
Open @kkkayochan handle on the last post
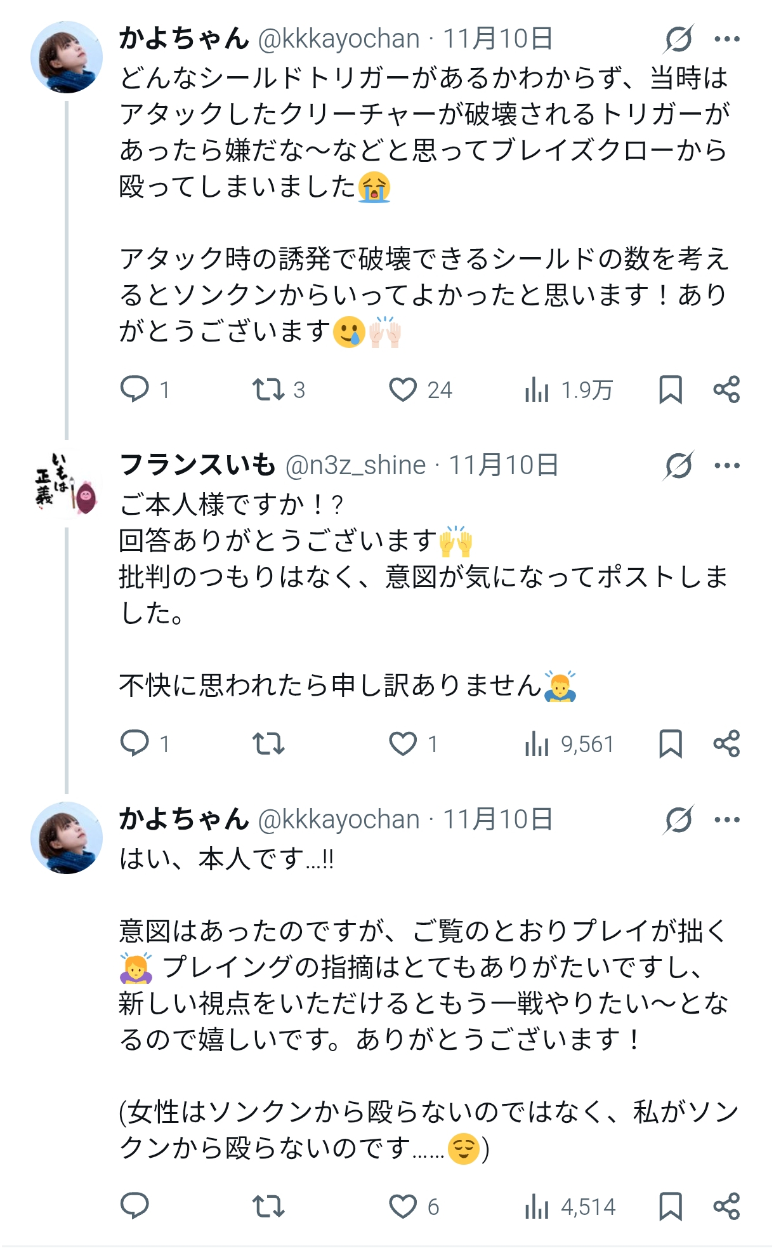(339, 819)
